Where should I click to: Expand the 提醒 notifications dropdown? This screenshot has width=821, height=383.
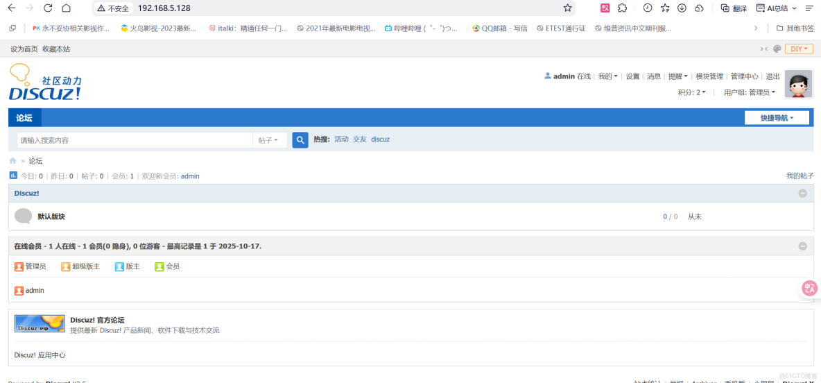point(678,76)
